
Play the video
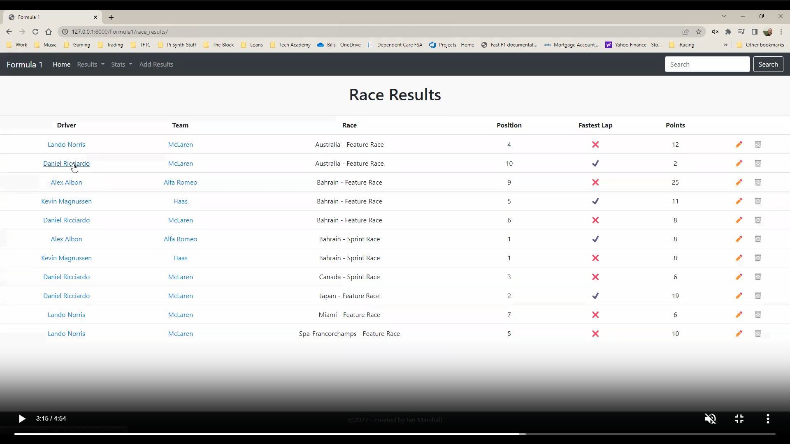coord(22,419)
